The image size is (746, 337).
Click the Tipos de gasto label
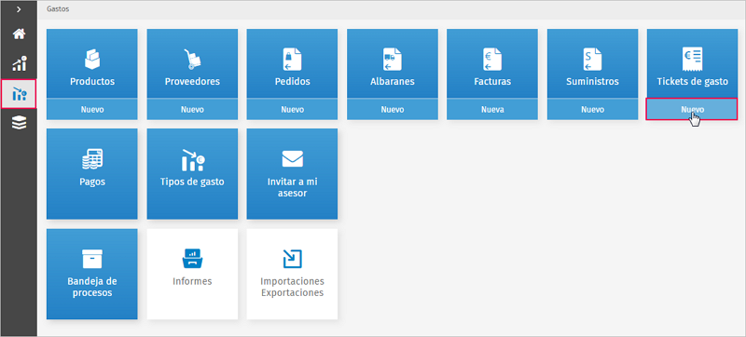tap(192, 182)
